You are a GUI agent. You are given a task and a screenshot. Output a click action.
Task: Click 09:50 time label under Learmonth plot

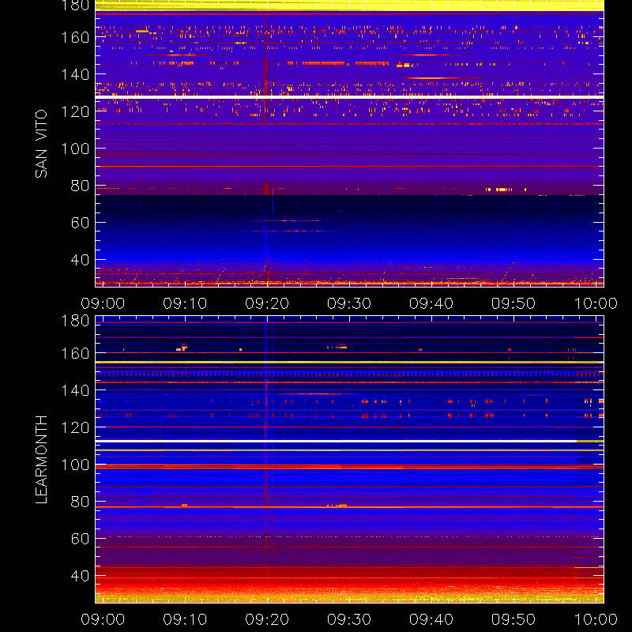point(513,619)
